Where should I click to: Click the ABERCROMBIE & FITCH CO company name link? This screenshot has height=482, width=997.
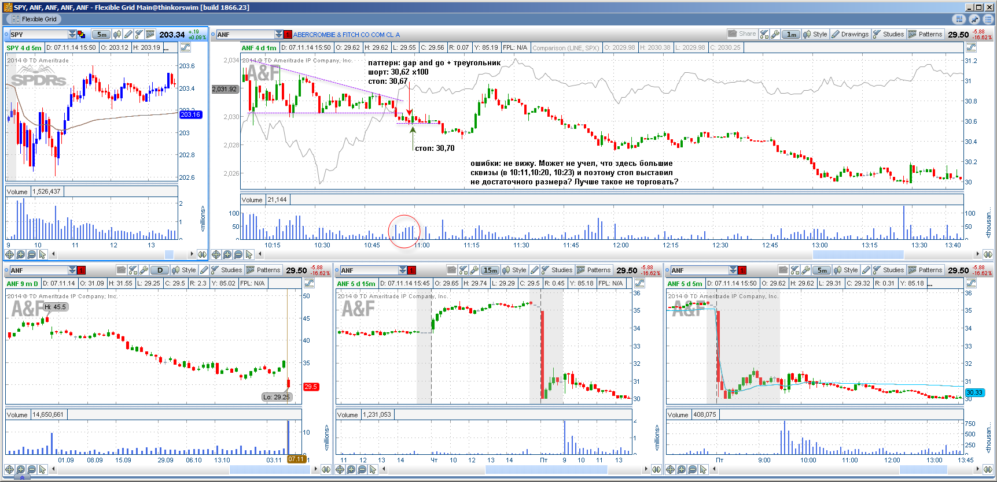[x=346, y=35]
